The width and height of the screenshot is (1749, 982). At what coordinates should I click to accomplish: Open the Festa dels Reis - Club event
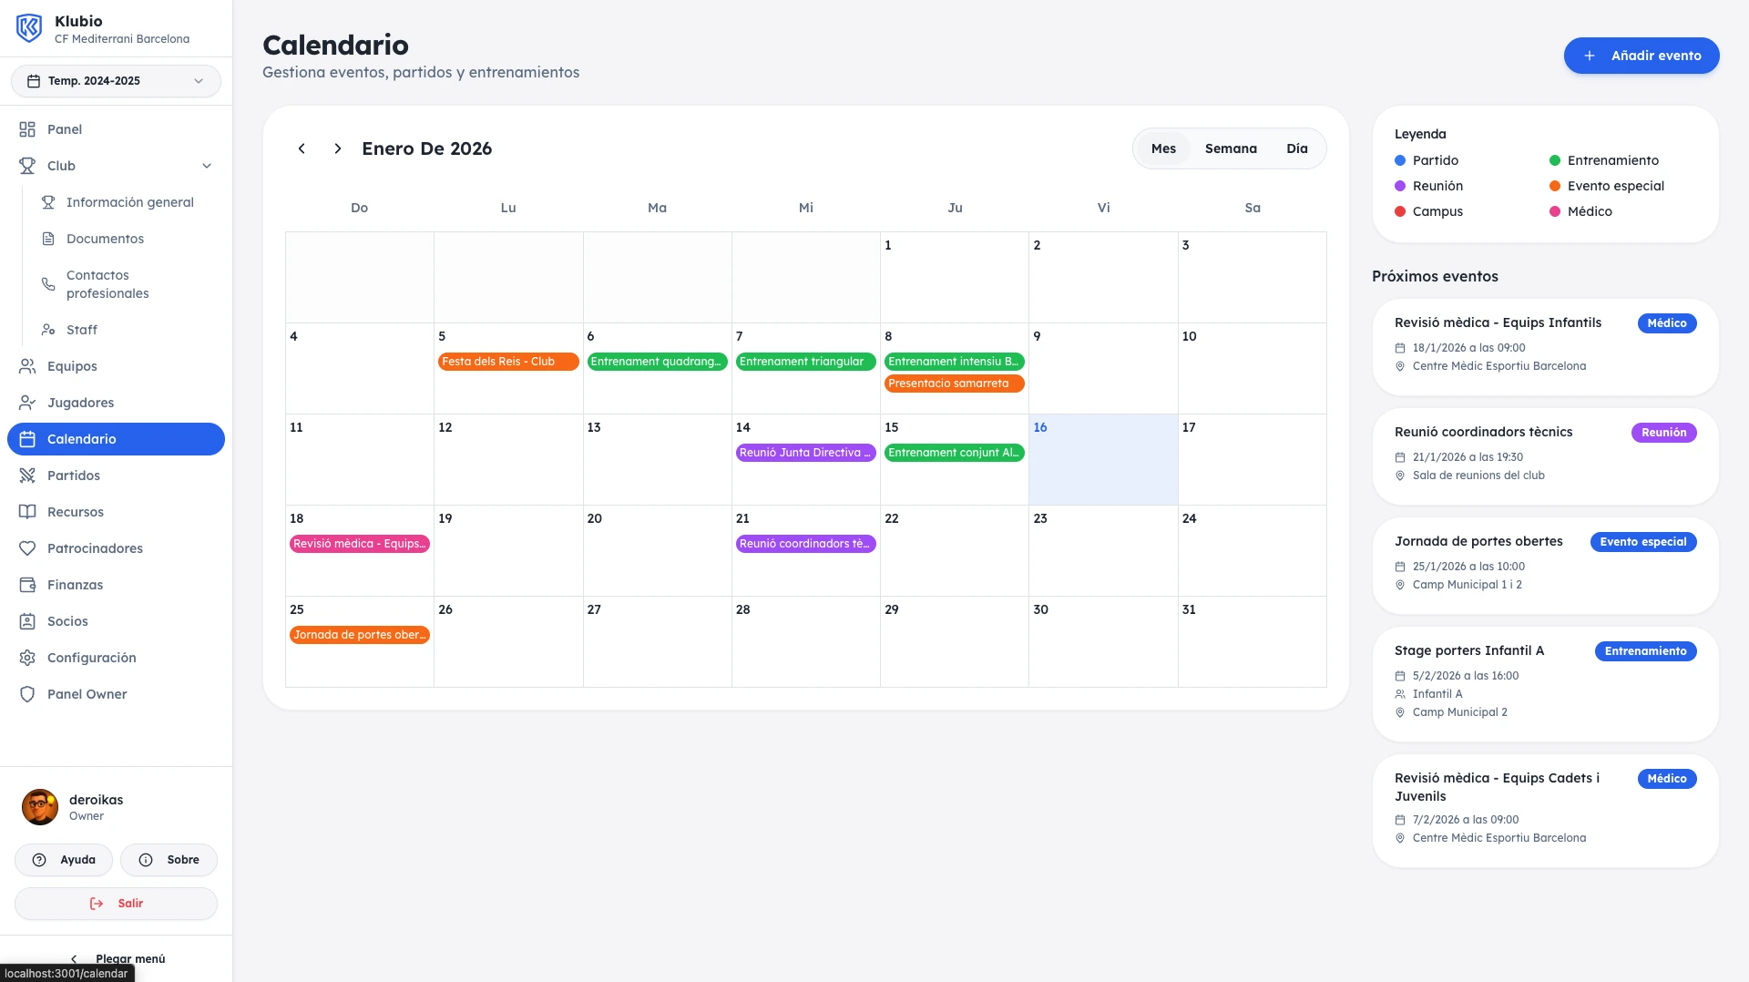tap(507, 362)
